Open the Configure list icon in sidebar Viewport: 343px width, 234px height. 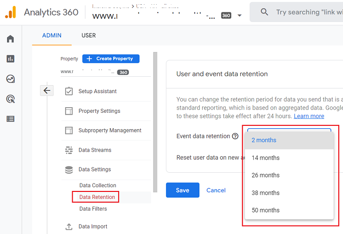click(10, 119)
